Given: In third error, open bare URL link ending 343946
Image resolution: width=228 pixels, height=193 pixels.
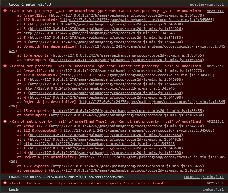Looking at the screenshot, I should (x=99, y=144).
